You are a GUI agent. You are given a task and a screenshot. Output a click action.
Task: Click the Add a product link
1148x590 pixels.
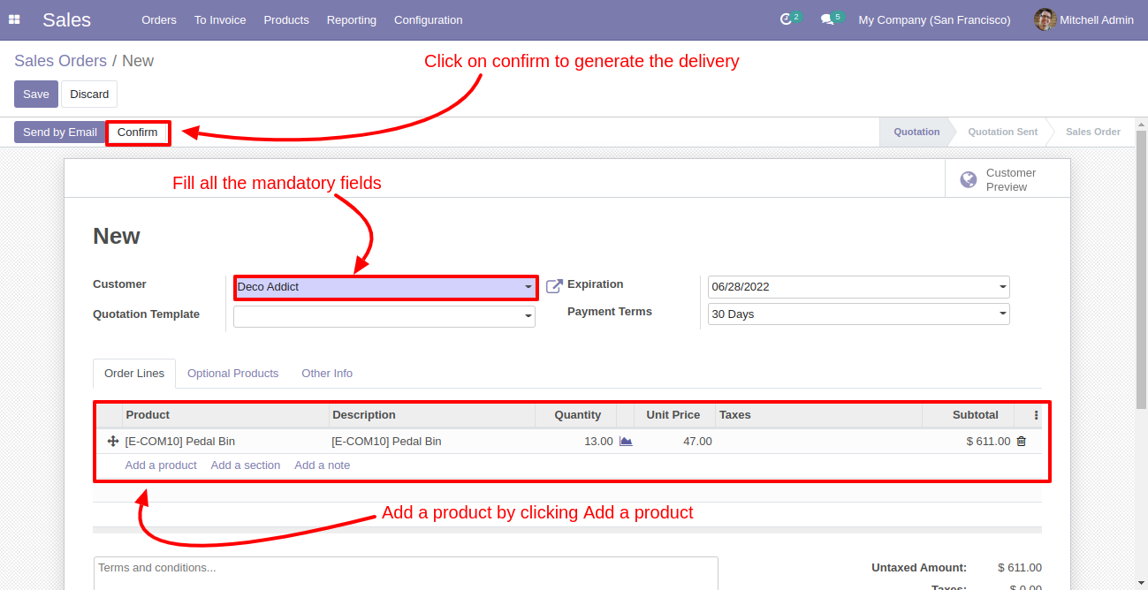[161, 465]
